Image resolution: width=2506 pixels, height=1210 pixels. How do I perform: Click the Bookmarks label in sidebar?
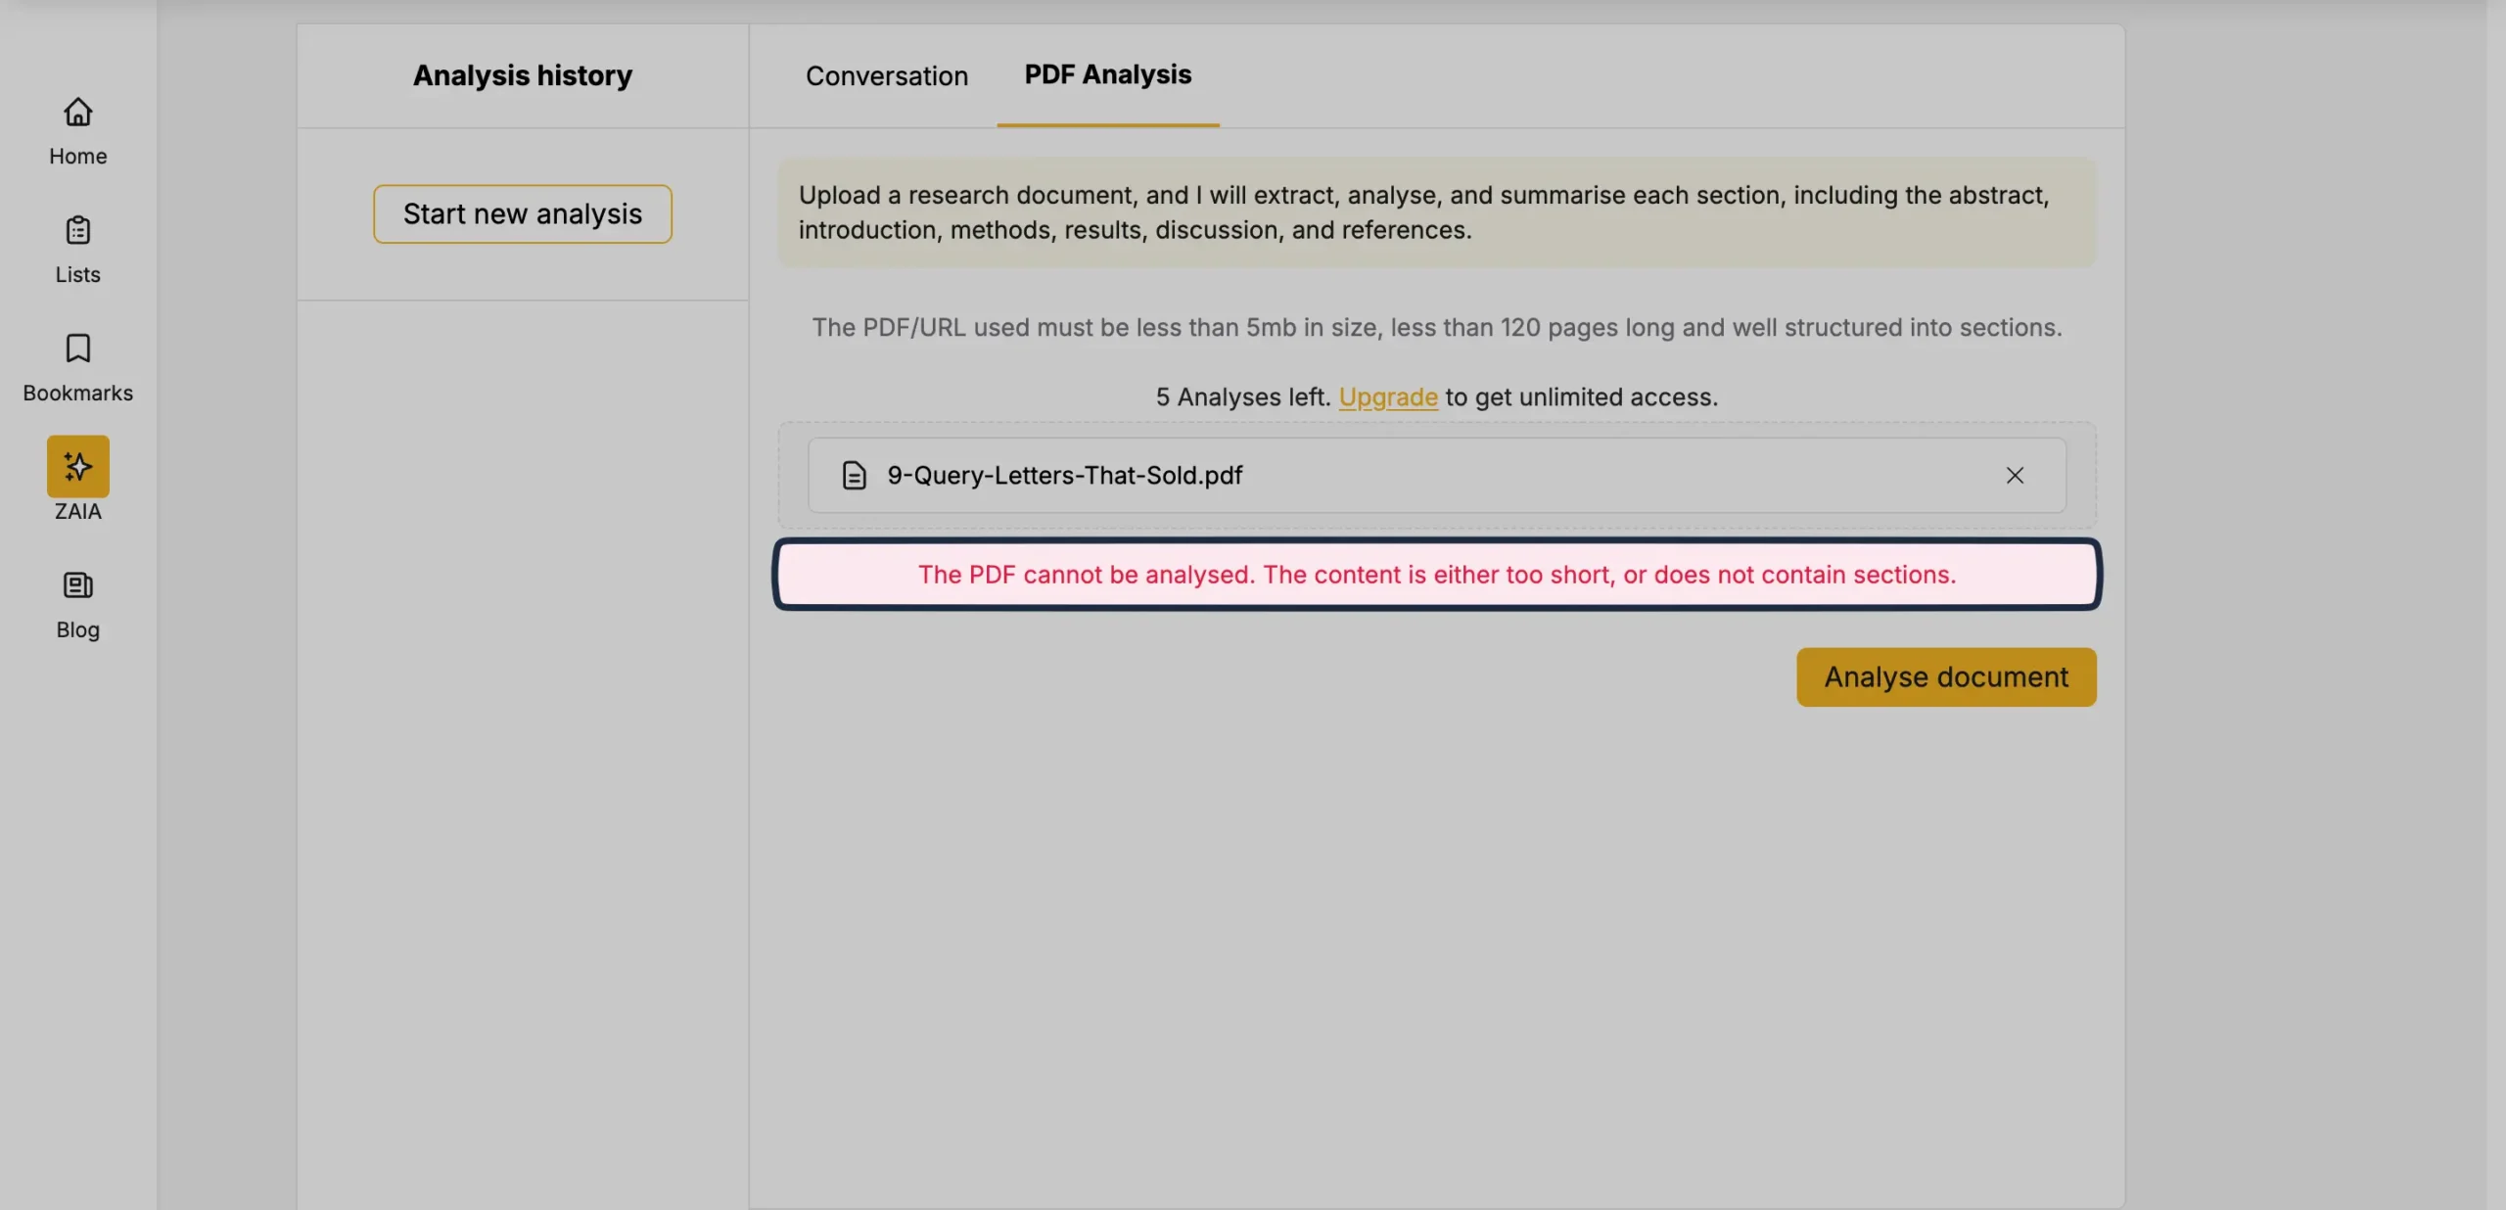tap(77, 393)
